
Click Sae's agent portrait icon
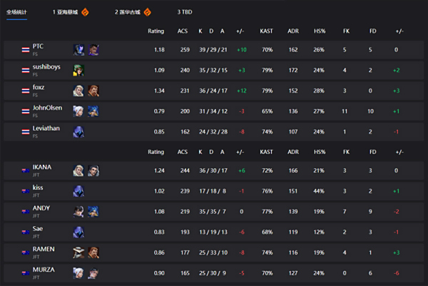click(x=78, y=232)
